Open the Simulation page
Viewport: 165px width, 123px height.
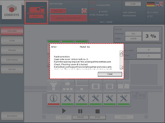[x=12, y=116]
